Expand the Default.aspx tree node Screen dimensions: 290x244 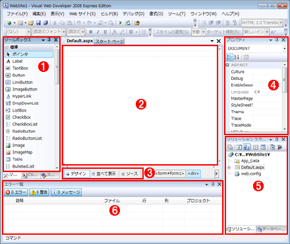(x=229, y=168)
